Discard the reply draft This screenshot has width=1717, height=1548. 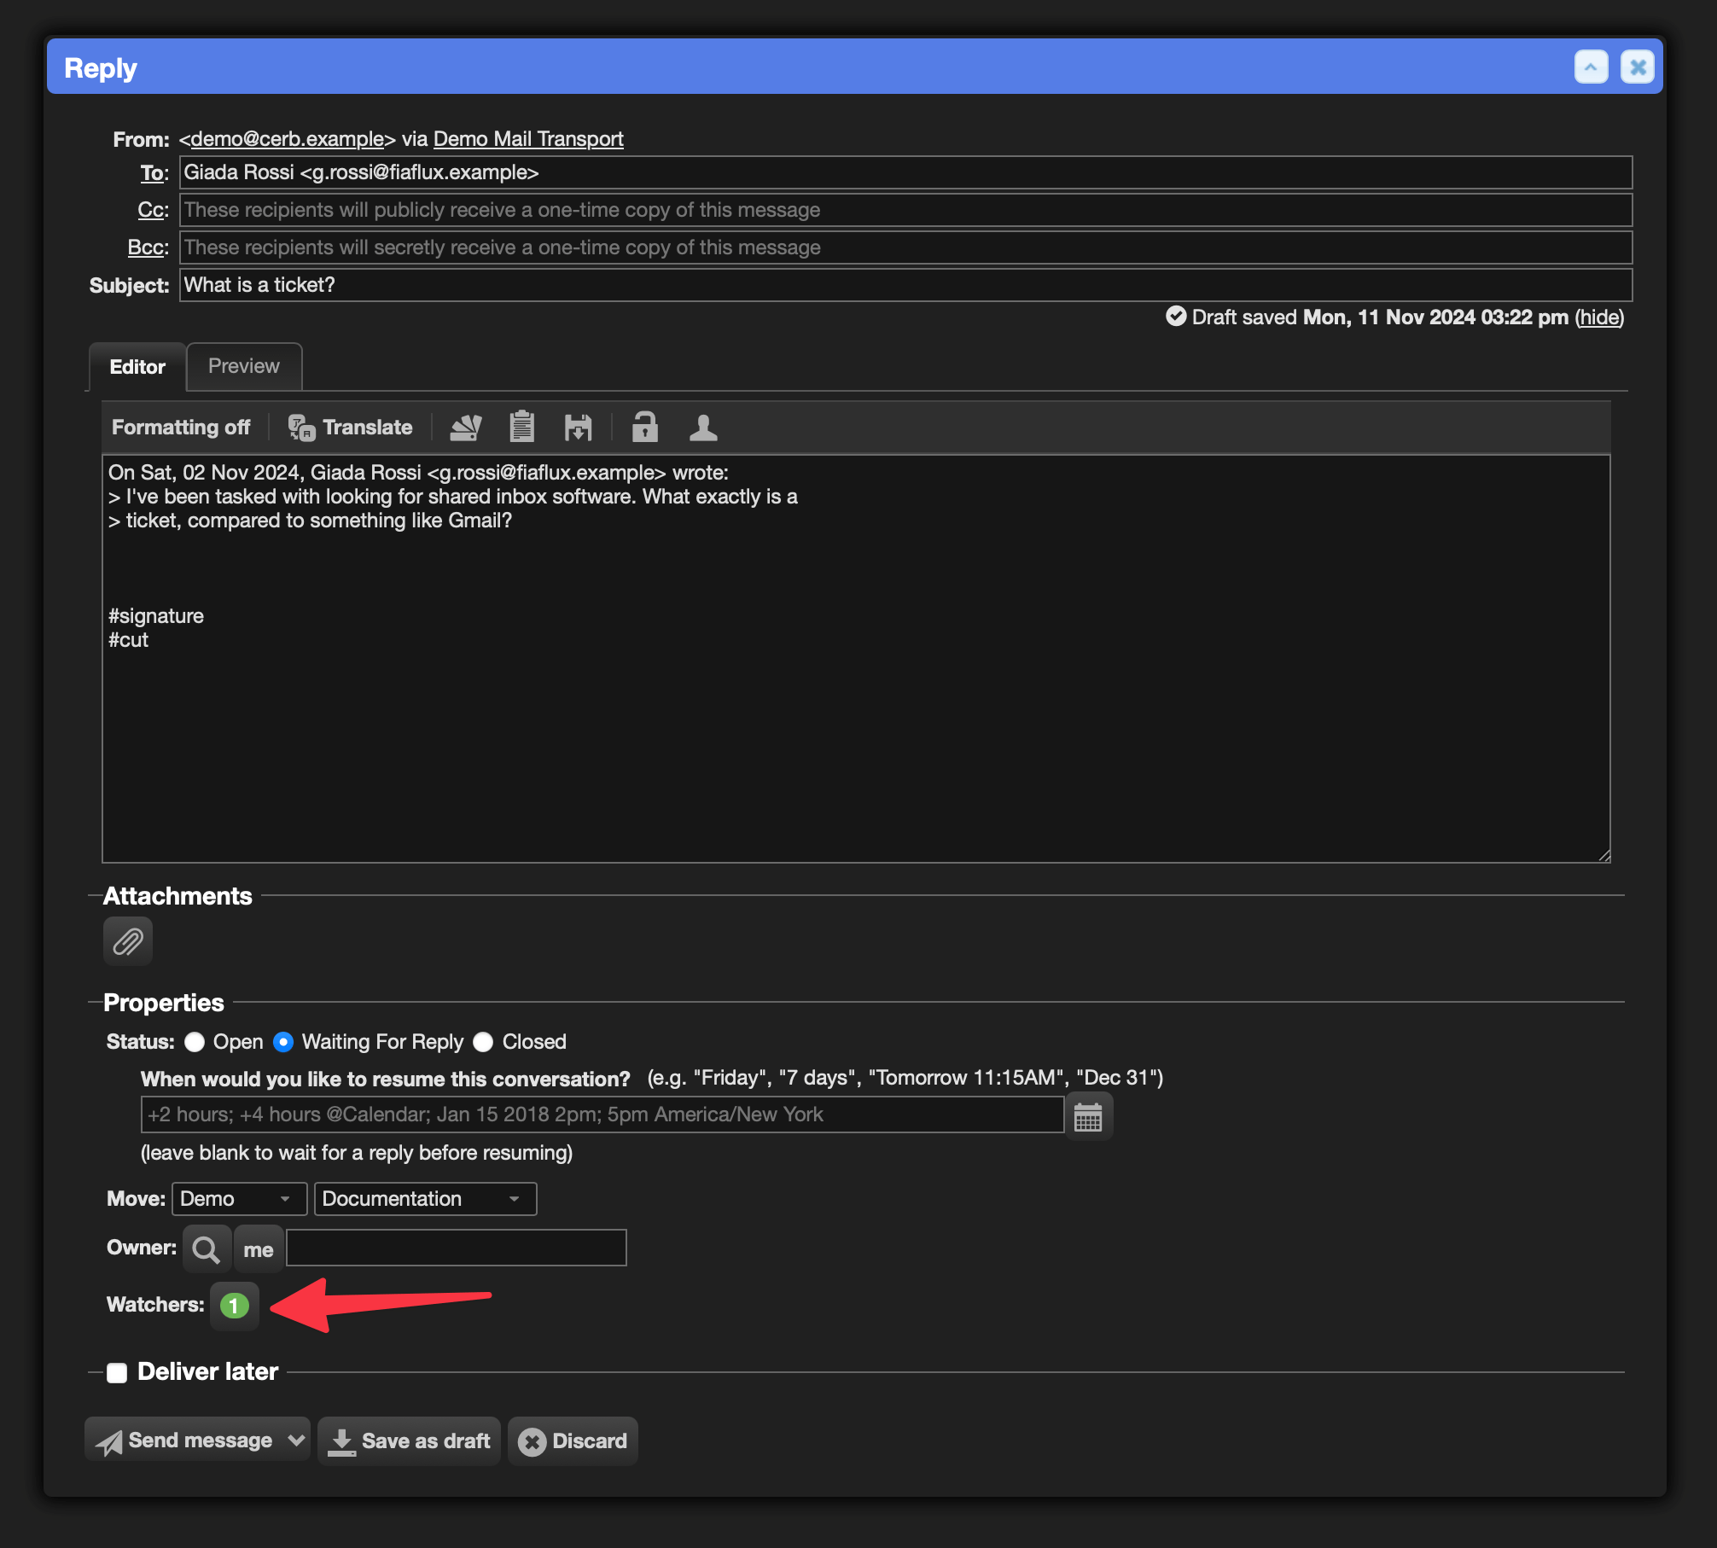tap(573, 1440)
